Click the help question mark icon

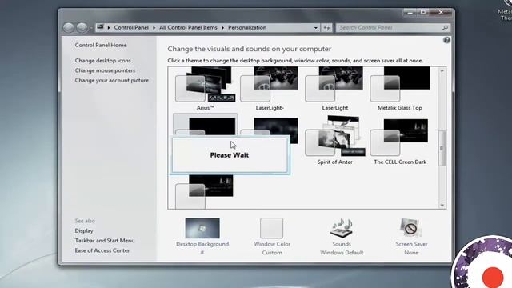(x=446, y=40)
